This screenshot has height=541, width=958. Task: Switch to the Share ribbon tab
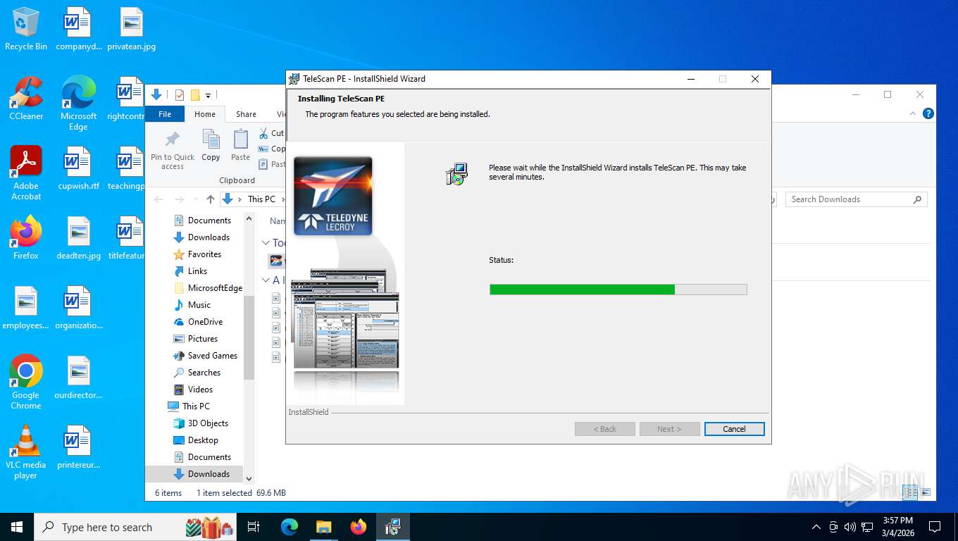246,114
